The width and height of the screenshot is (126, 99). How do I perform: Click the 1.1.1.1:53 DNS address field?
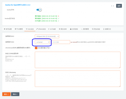[x=61, y=42]
